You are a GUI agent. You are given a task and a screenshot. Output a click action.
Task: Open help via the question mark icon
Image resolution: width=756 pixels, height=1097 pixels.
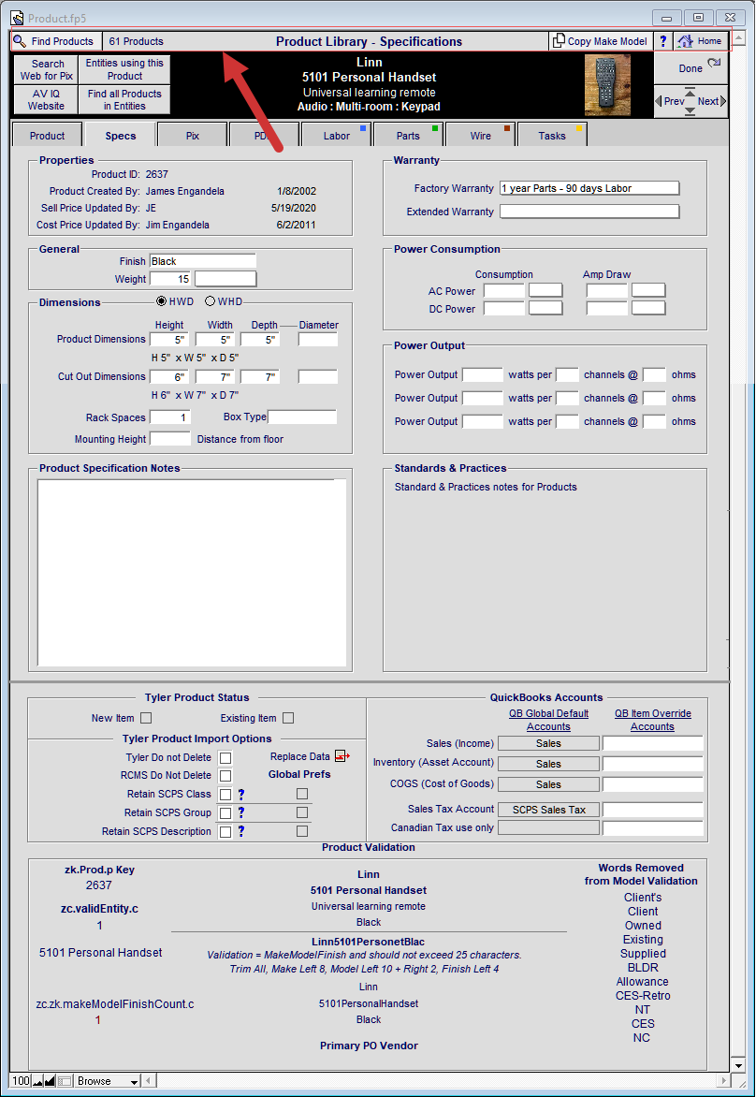point(663,41)
